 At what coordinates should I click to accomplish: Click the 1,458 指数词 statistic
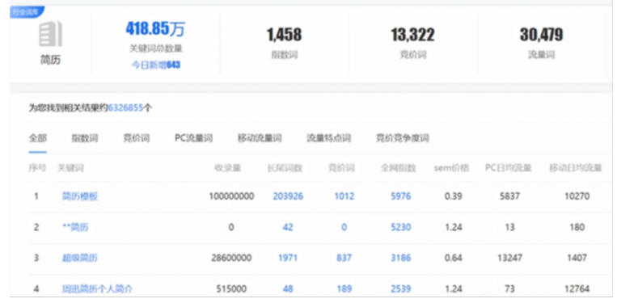284,35
